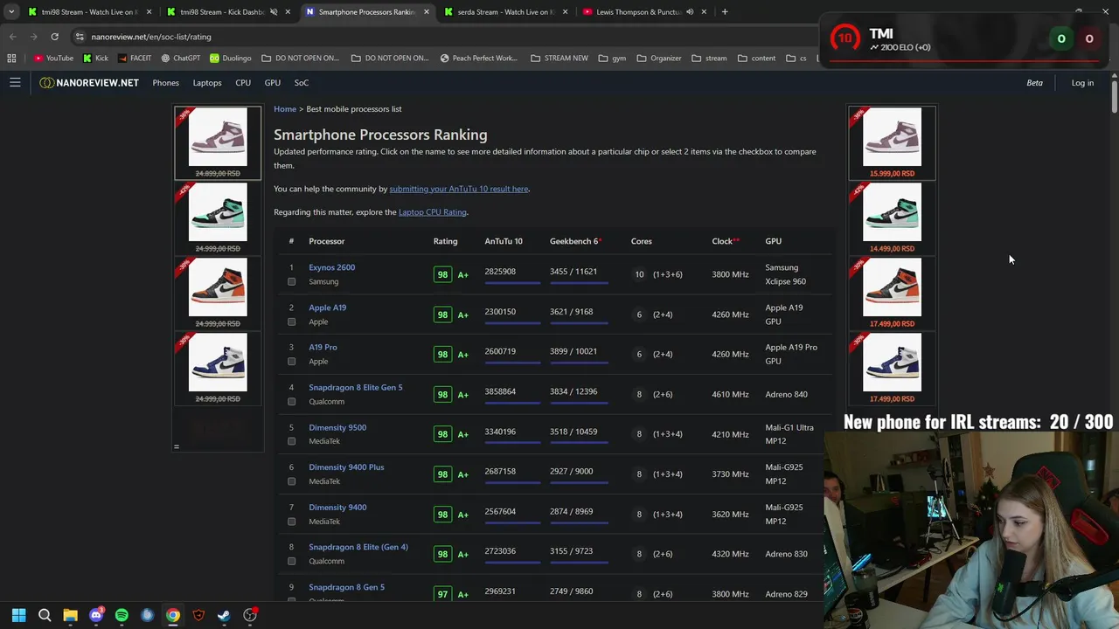
Task: Open the Snapdragon 8 Elite Gen 5 page
Action: 356,387
